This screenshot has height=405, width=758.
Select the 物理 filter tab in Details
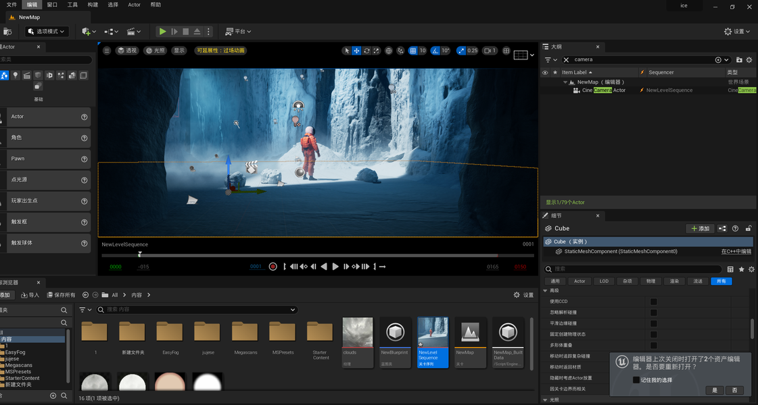650,281
